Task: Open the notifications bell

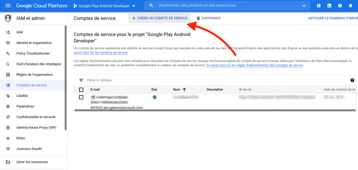Action: click(x=351, y=6)
